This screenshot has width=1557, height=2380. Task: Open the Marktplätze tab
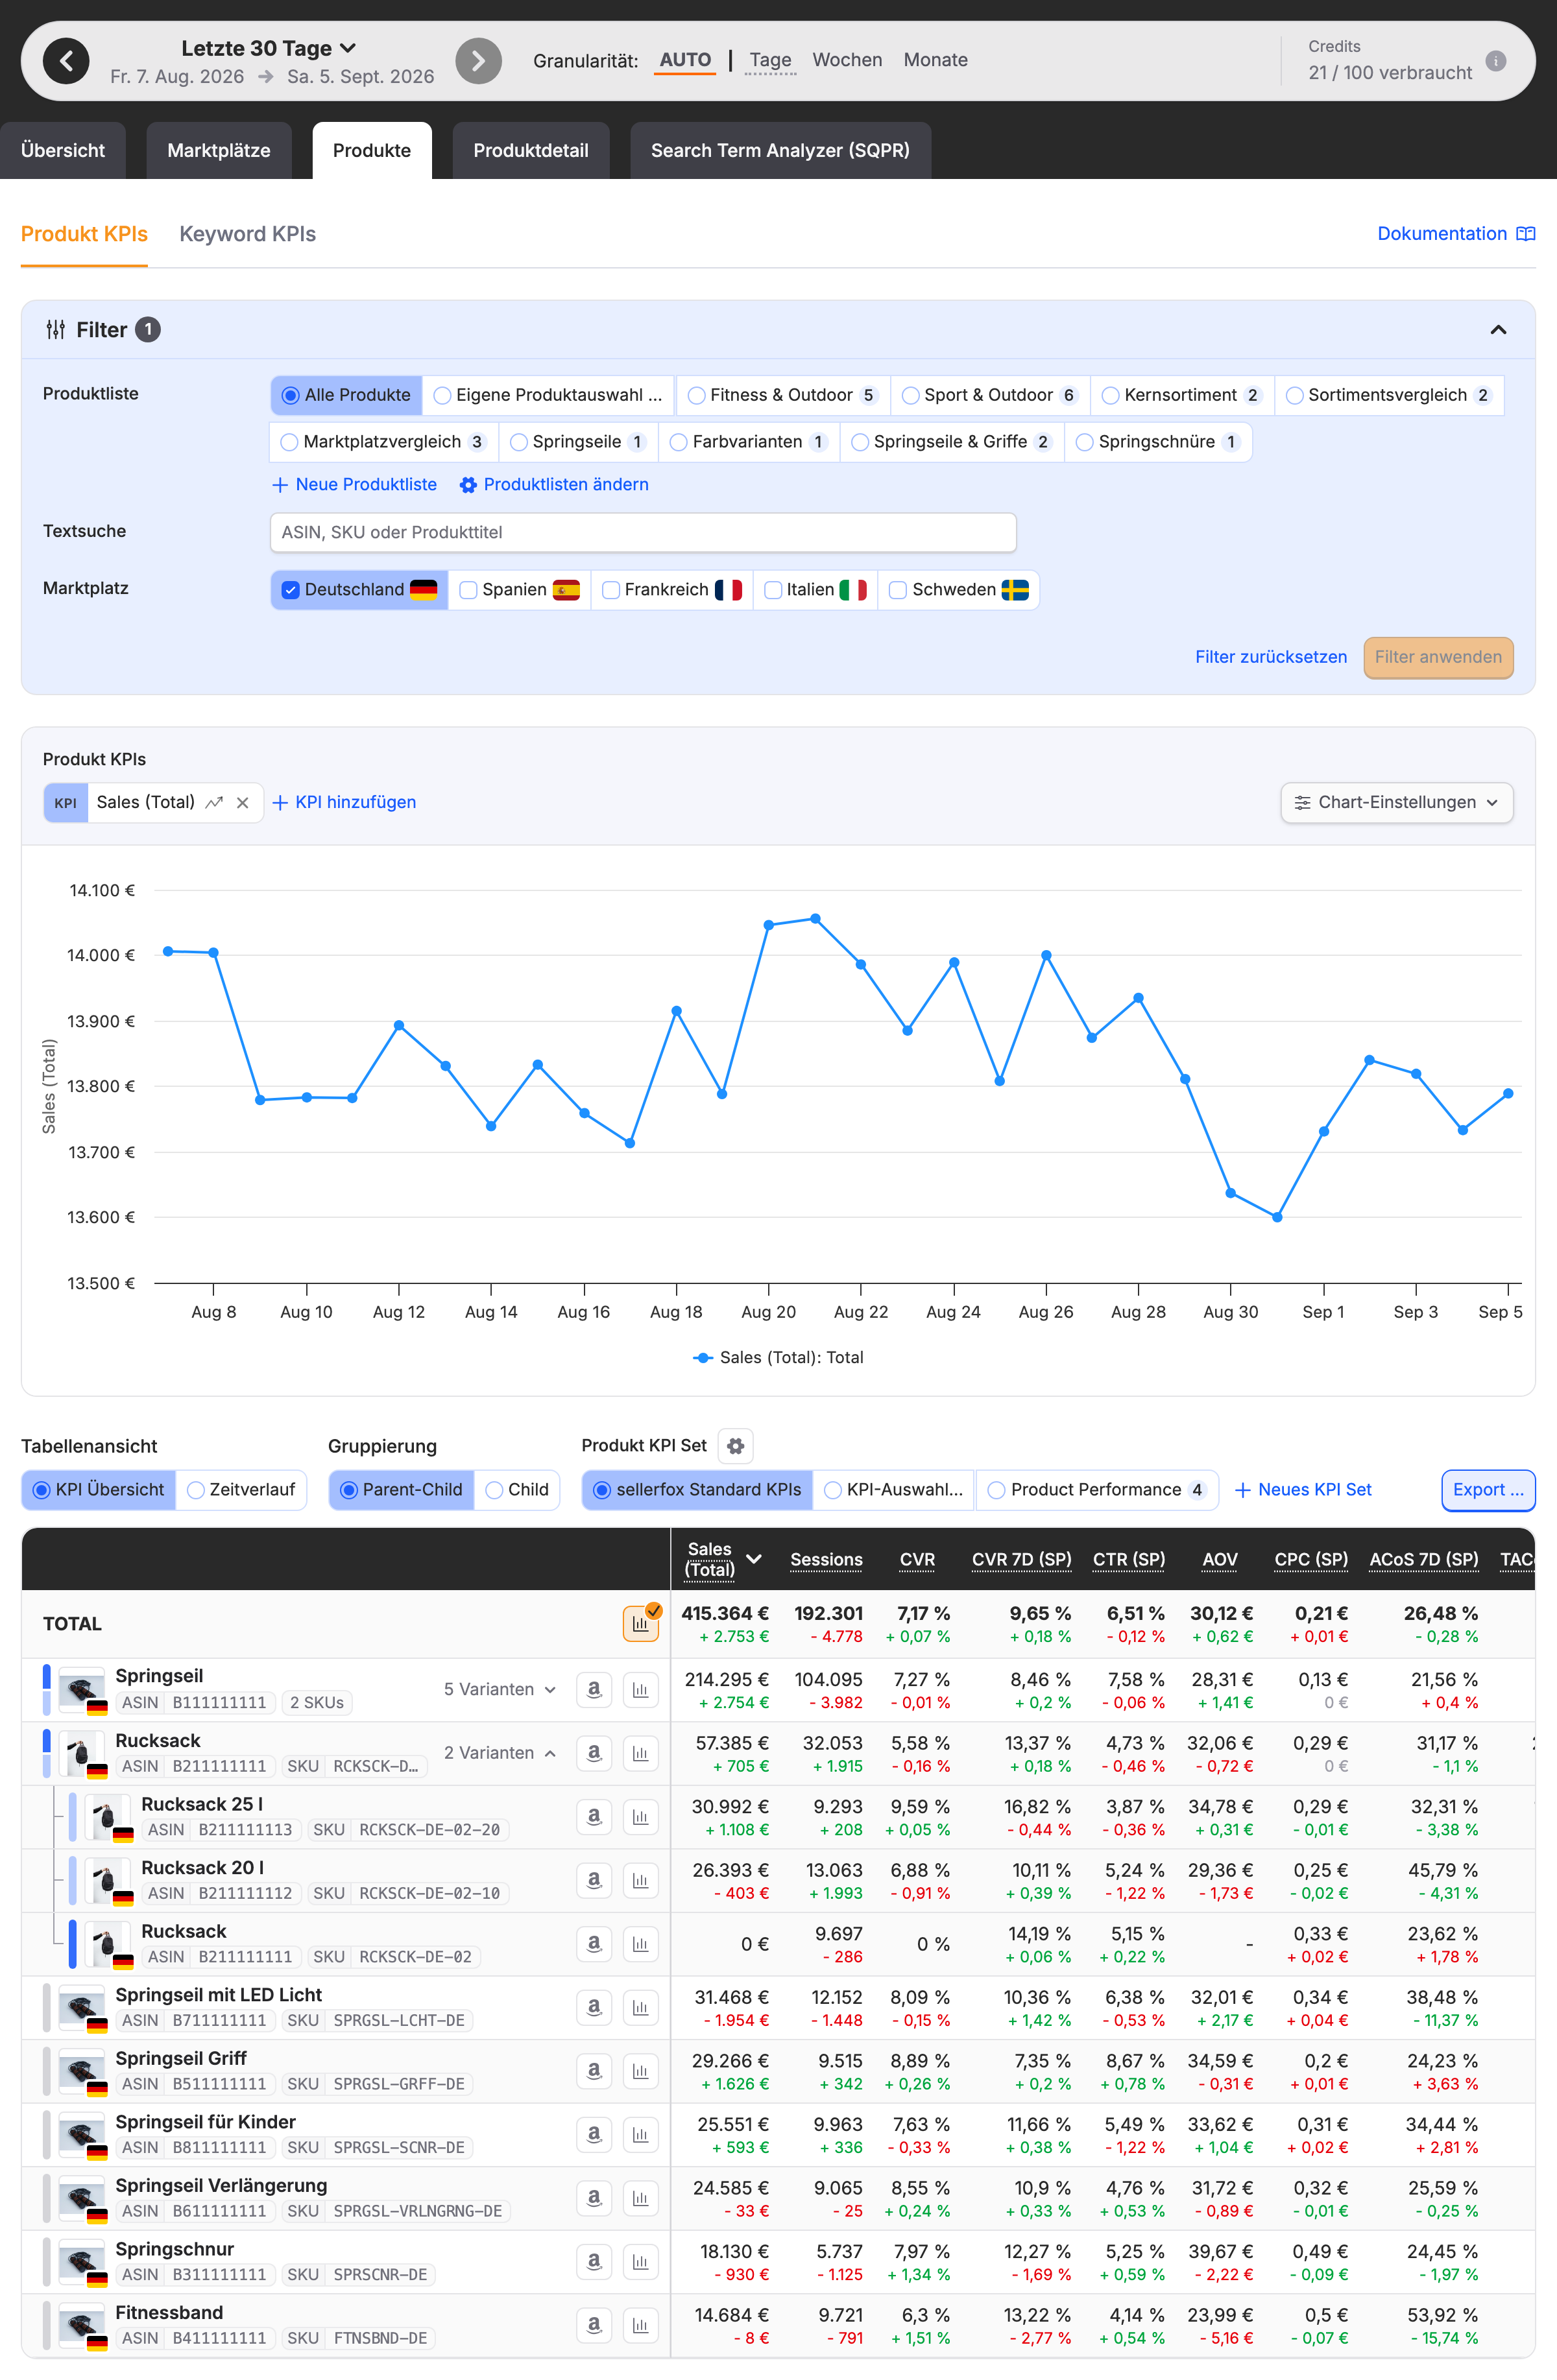(219, 151)
